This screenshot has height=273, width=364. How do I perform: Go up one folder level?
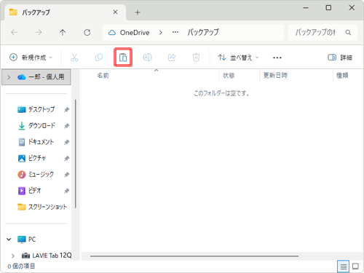point(63,32)
